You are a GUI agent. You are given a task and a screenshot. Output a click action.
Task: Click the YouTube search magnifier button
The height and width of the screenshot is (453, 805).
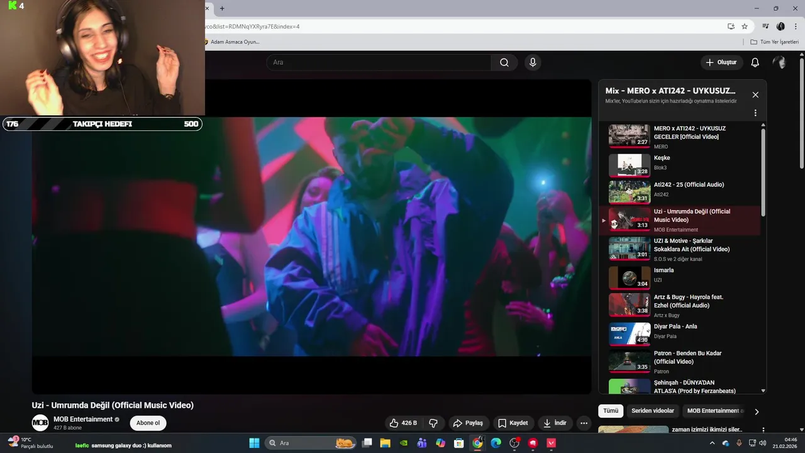(x=504, y=62)
